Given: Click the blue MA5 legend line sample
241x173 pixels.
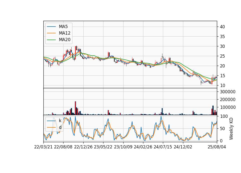Looking at the screenshot, I should click(x=51, y=27).
